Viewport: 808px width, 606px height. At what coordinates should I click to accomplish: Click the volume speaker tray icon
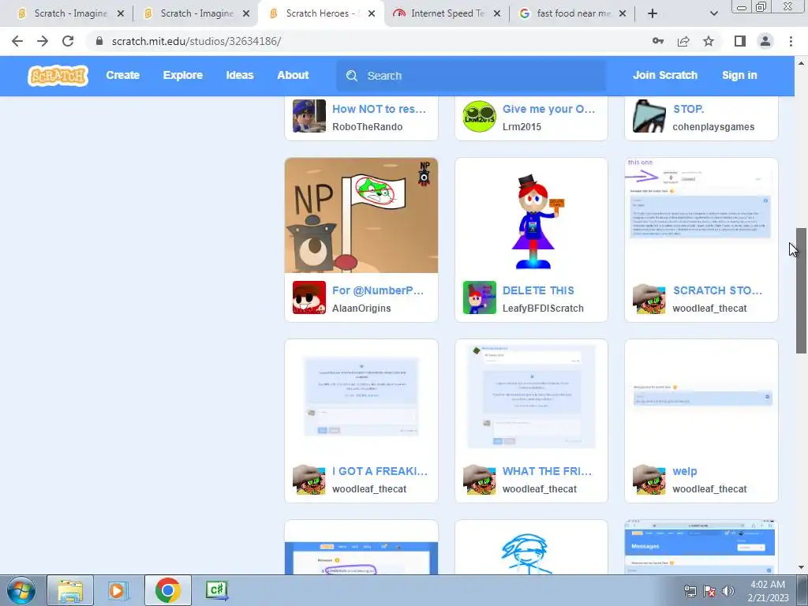coord(728,591)
